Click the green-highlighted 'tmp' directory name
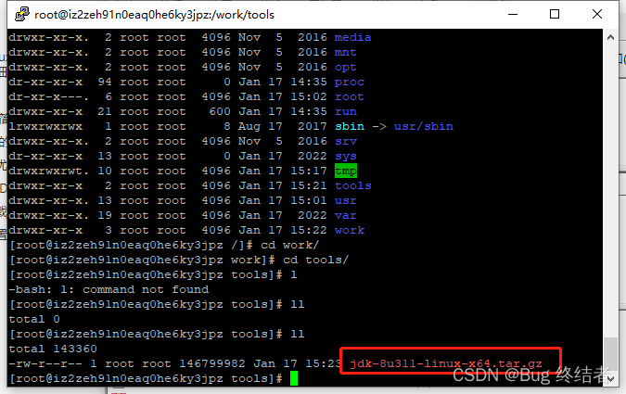Image resolution: width=626 pixels, height=394 pixels. click(x=346, y=171)
